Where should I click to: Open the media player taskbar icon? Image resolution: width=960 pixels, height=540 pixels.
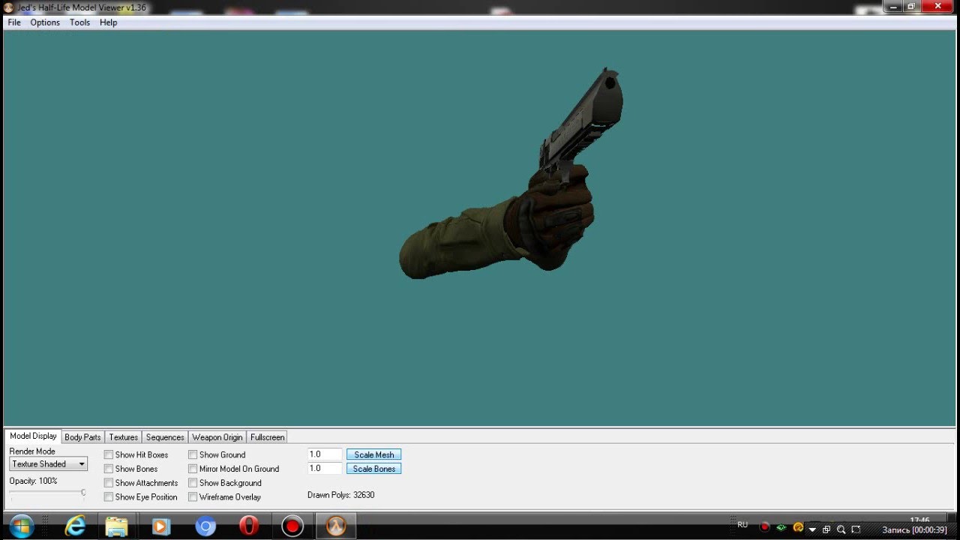pos(161,526)
